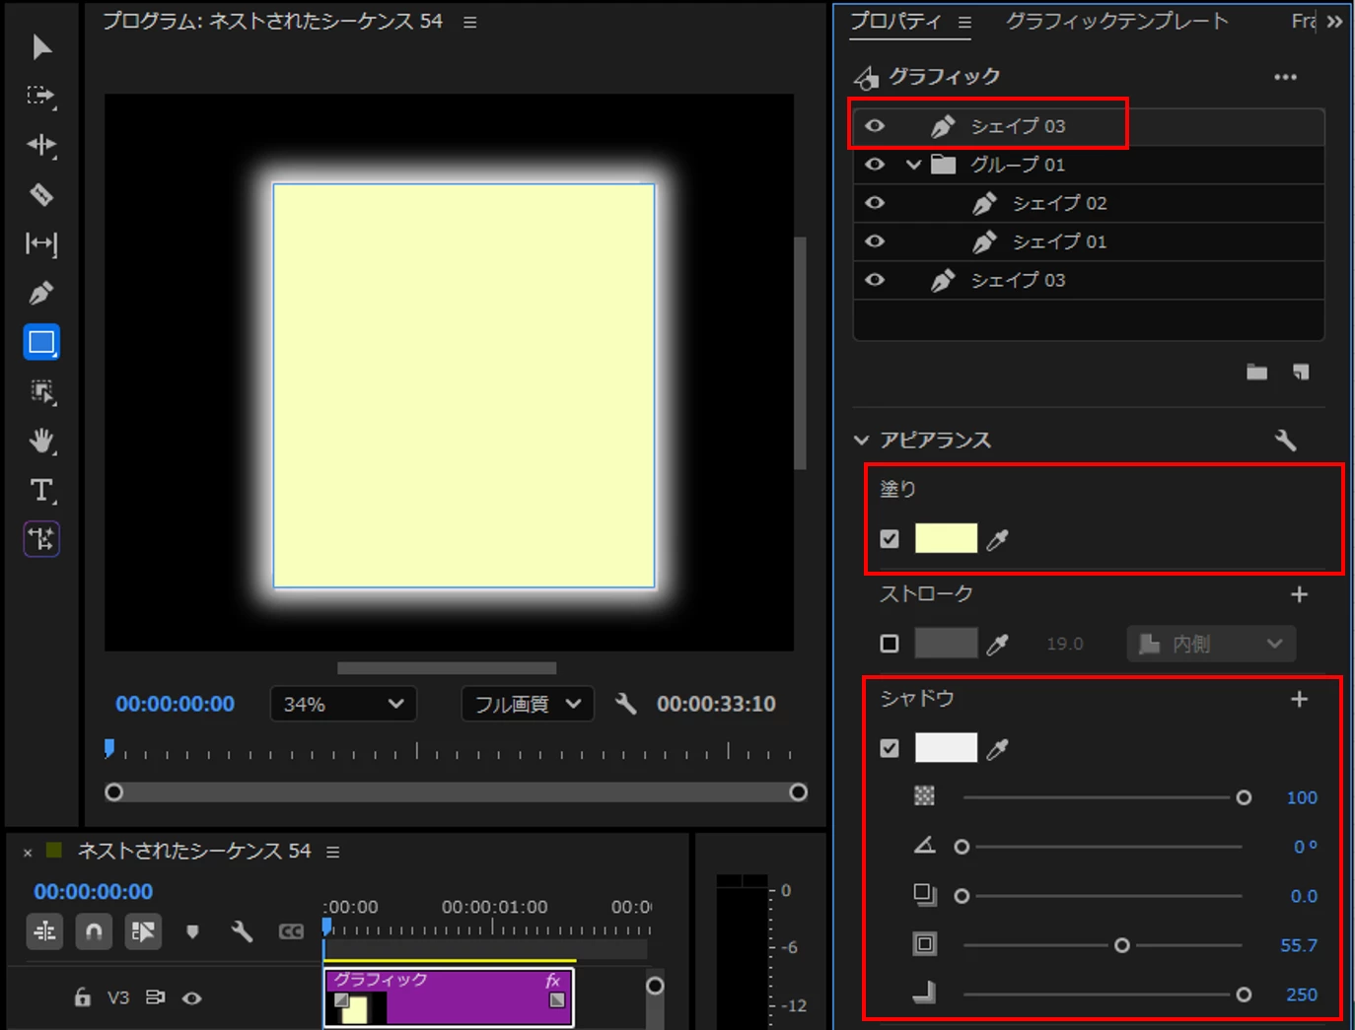
Task: Open the 塗り fill color swatch
Action: [946, 538]
